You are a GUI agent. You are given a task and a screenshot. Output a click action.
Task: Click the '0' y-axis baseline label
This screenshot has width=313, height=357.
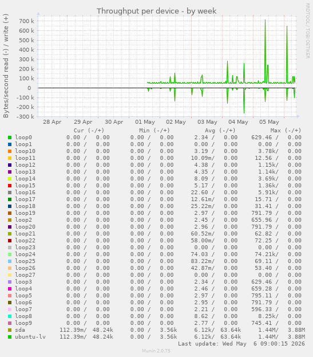29,88
